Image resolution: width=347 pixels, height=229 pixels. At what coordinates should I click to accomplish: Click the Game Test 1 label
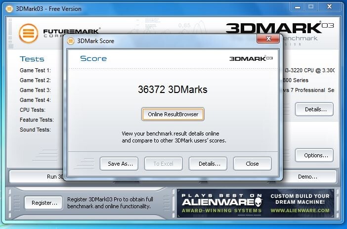click(35, 70)
